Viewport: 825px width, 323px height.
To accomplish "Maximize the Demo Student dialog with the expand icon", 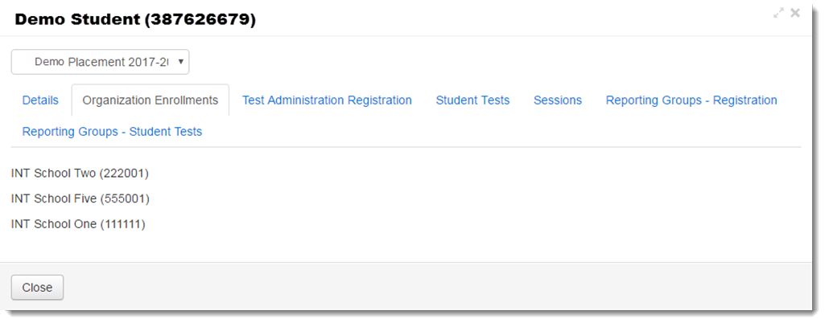I will [x=778, y=13].
